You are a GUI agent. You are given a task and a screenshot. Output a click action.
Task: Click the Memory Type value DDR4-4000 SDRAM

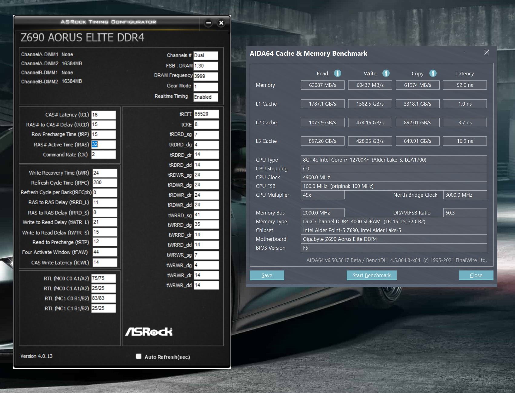(x=394, y=221)
